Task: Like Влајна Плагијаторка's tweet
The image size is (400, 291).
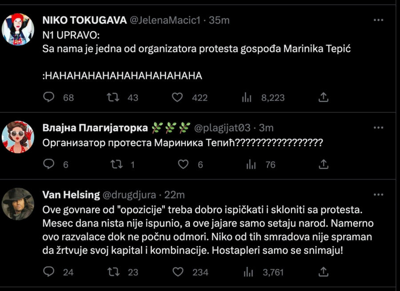Action: click(183, 164)
